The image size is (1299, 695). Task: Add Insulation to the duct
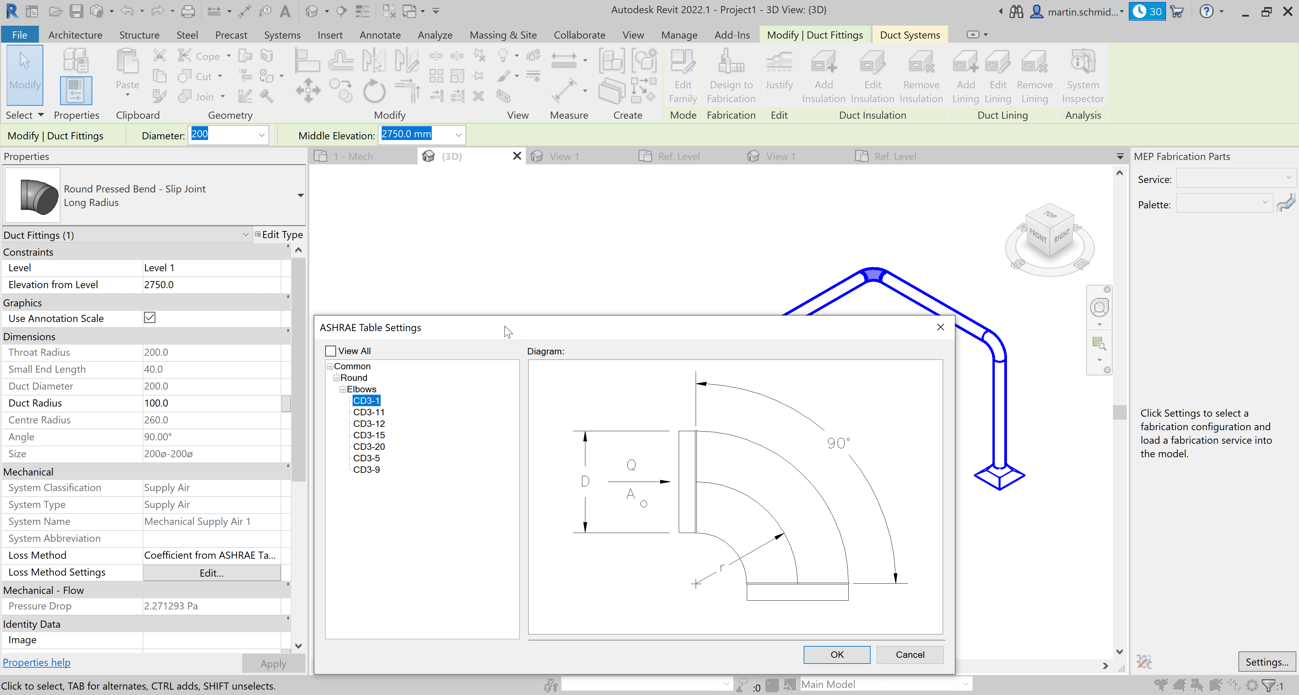pyautogui.click(x=823, y=76)
